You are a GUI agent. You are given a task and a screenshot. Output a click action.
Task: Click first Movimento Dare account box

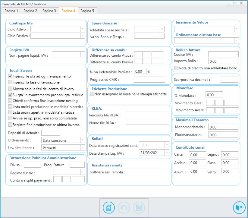point(210,103)
